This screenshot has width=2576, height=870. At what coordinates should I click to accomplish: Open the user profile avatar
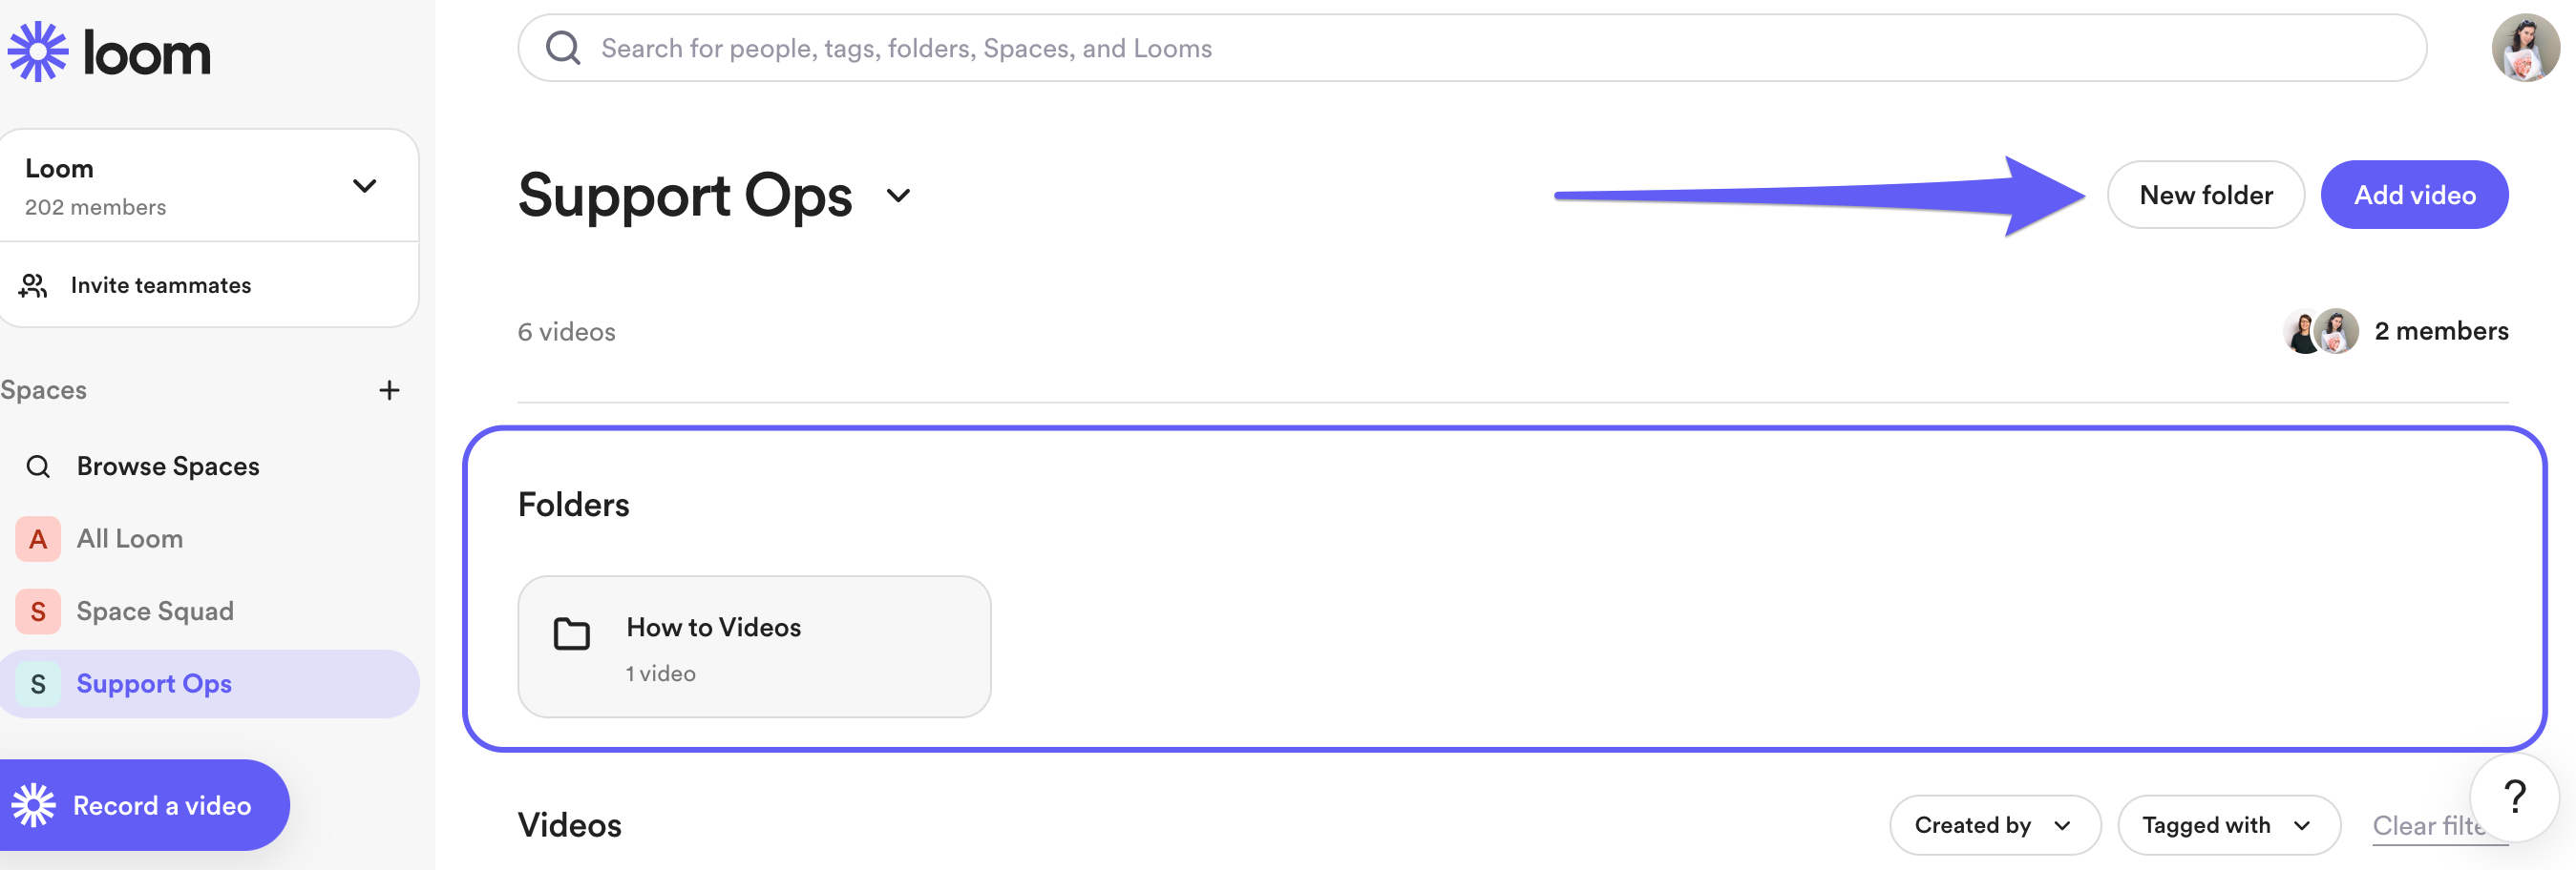click(x=2524, y=48)
